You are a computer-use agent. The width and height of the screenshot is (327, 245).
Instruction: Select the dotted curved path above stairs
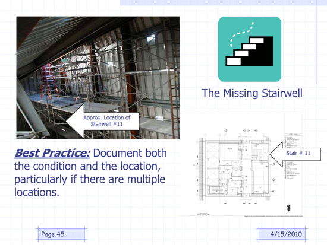[242, 34]
